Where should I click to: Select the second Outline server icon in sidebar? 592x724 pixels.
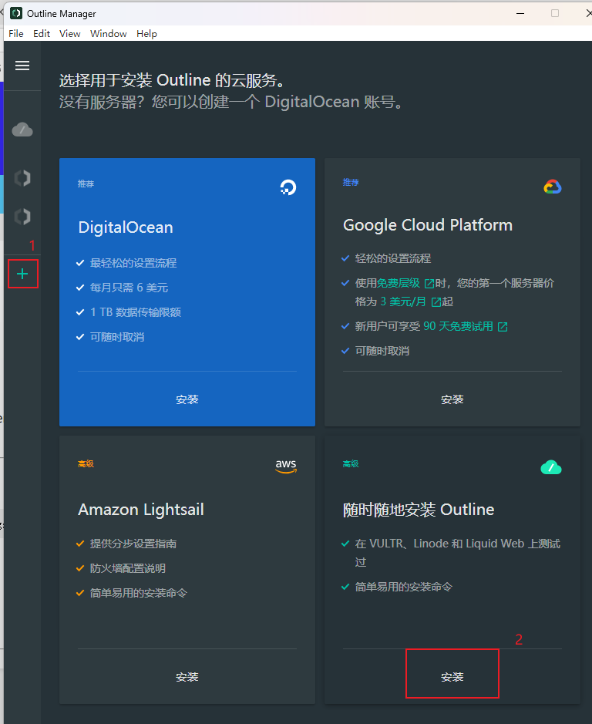[x=22, y=217]
